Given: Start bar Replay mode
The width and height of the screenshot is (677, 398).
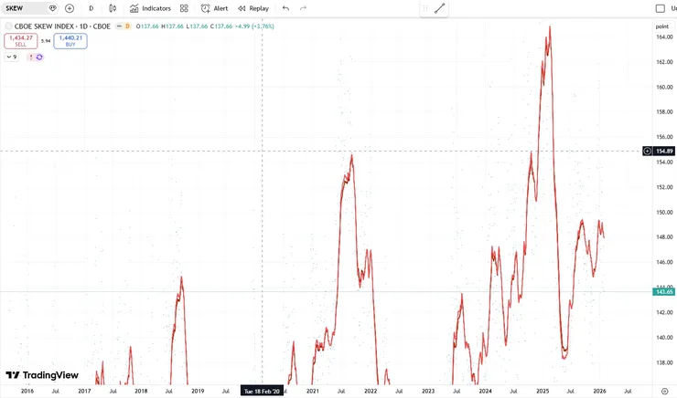Looking at the screenshot, I should pyautogui.click(x=253, y=8).
